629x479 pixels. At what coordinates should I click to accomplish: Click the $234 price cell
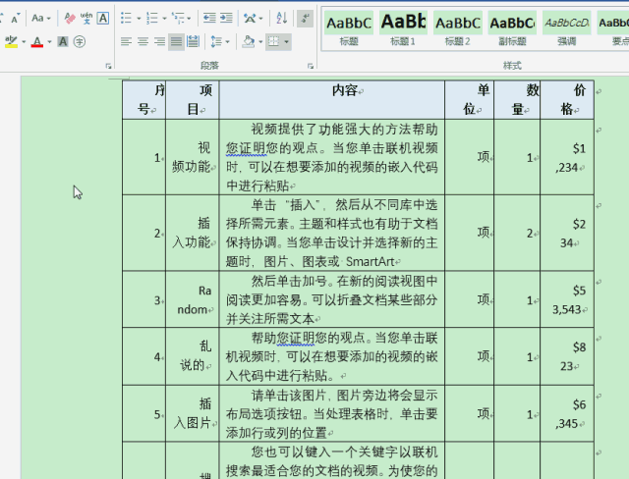(x=567, y=233)
